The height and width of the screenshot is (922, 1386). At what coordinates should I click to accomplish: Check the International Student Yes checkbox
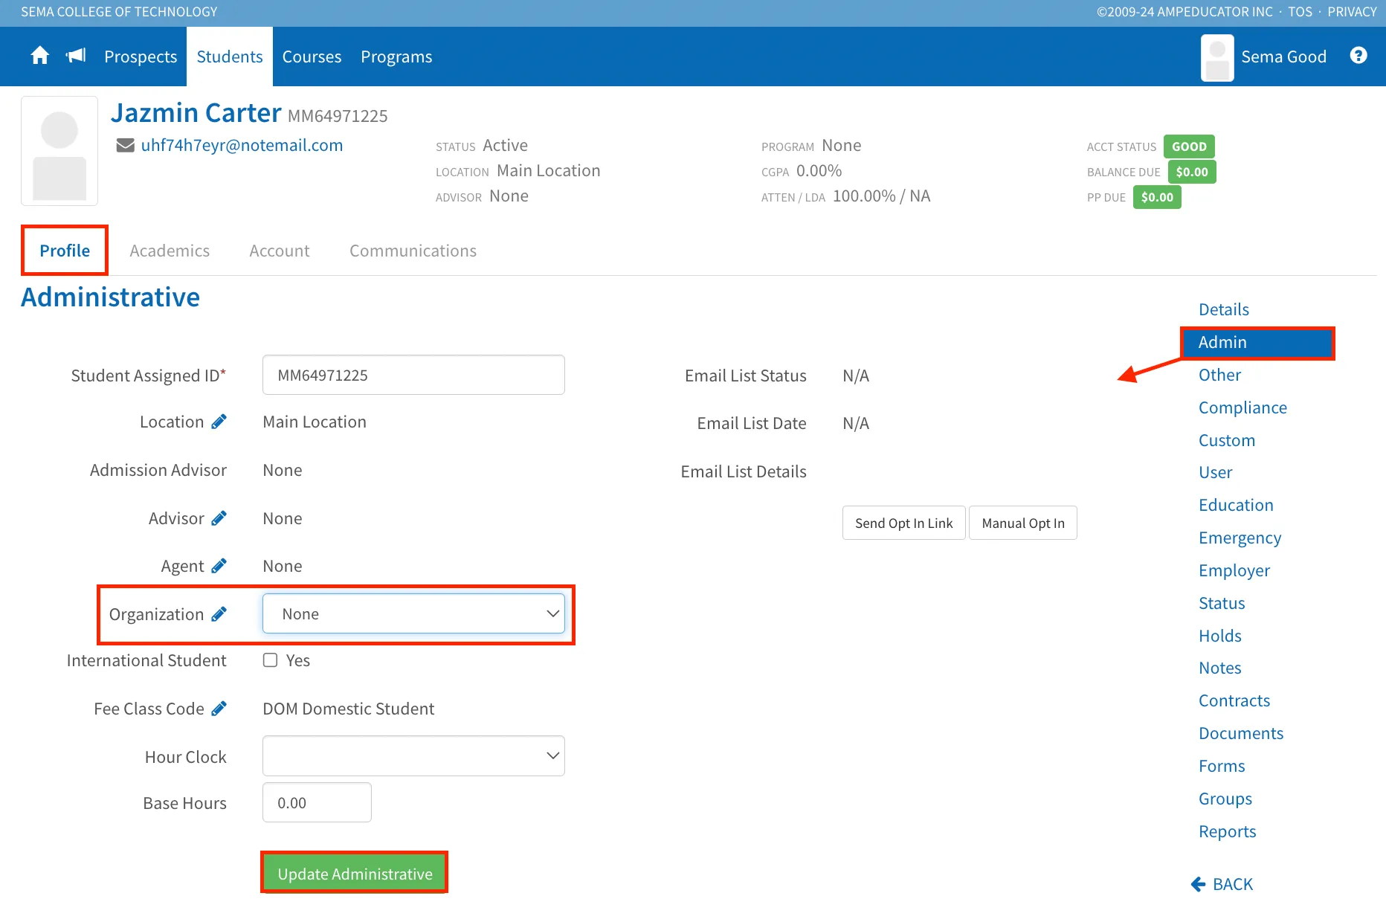pos(271,660)
